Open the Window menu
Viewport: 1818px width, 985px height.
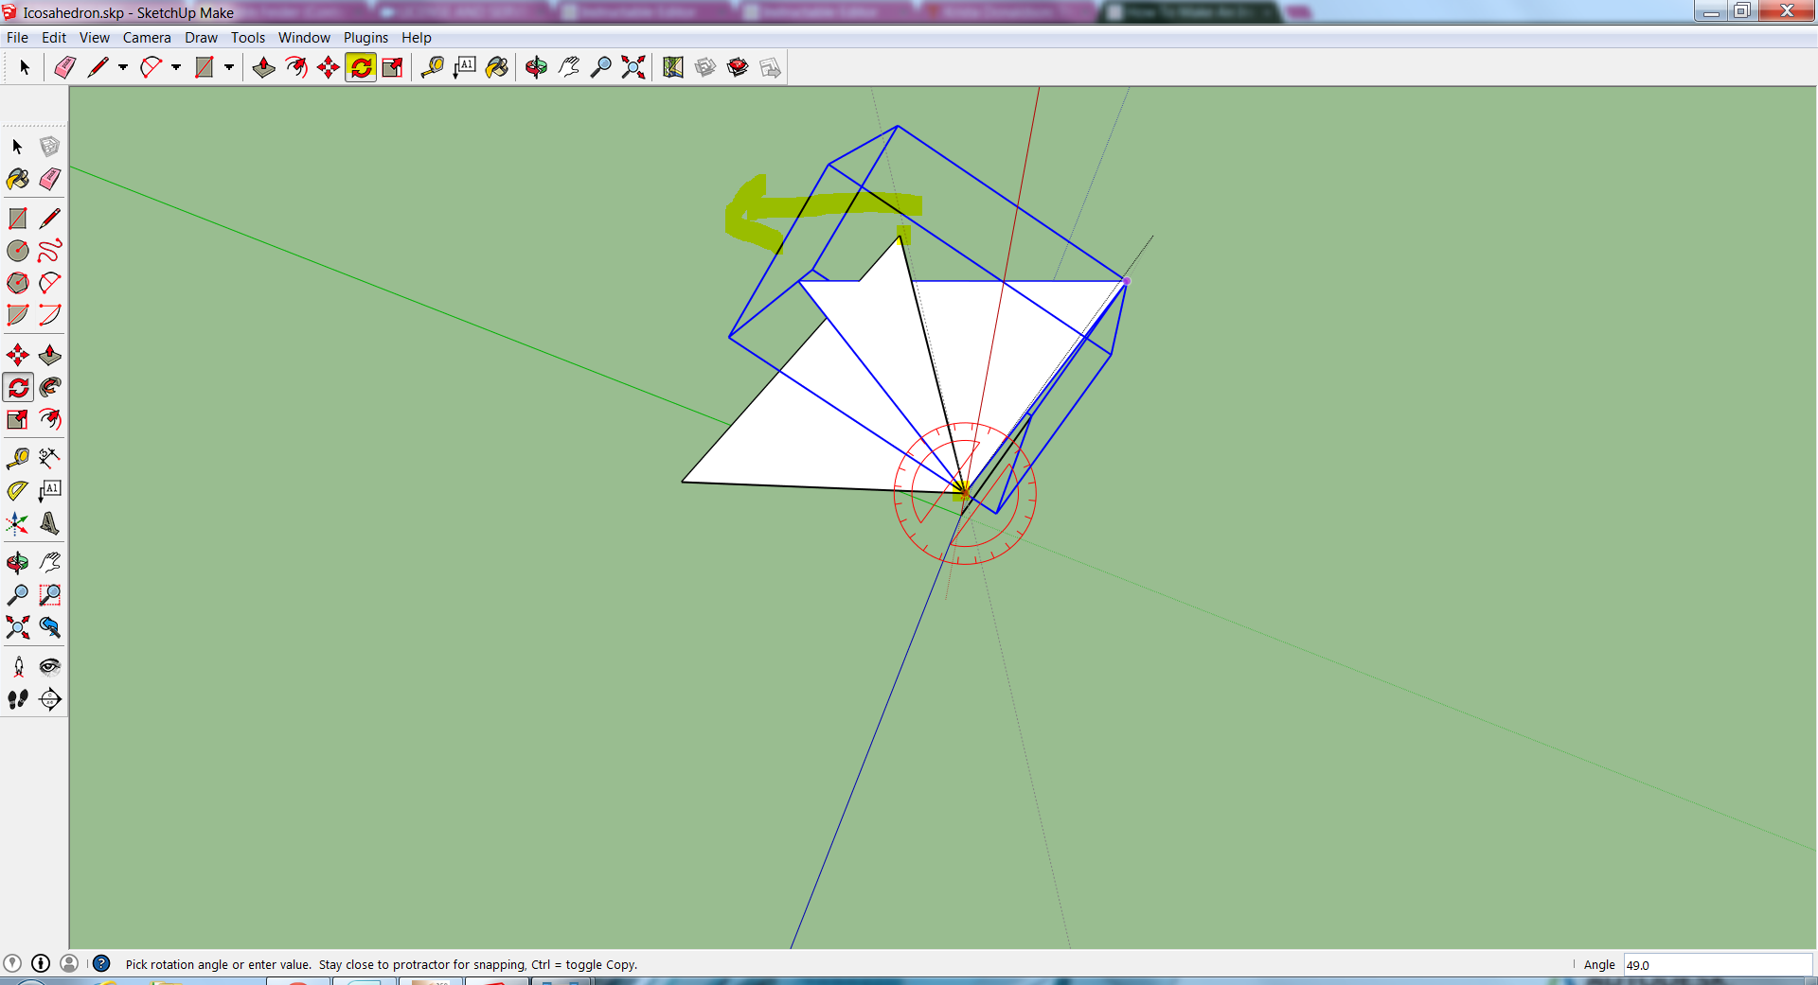click(x=304, y=38)
